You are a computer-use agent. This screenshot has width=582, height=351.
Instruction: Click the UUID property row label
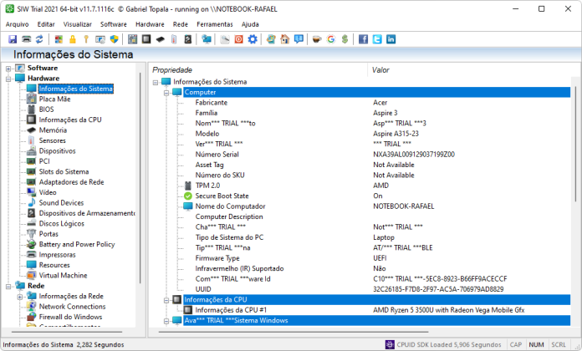pos(203,289)
